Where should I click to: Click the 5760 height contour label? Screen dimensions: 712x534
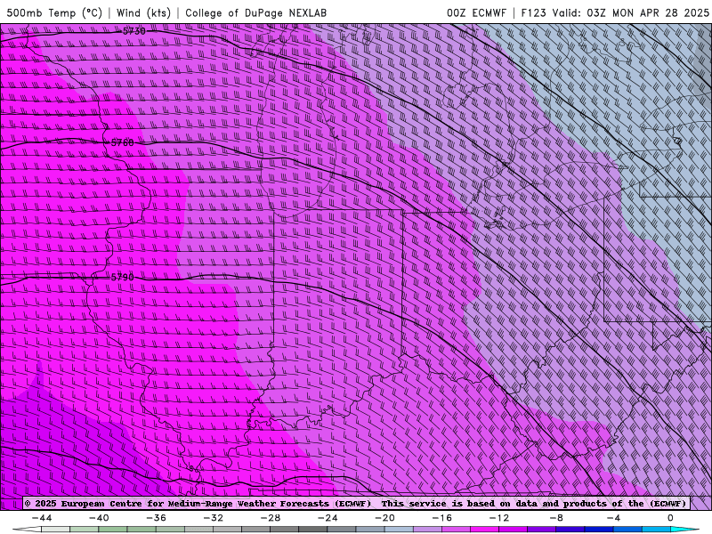123,142
